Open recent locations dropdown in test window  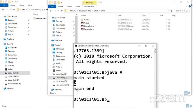click(11, 10)
